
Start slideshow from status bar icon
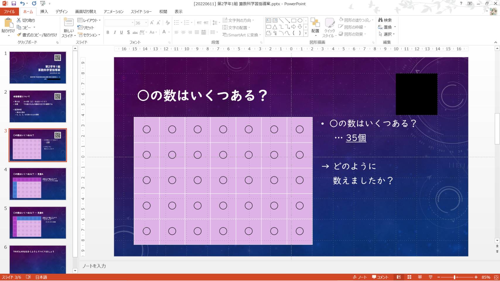point(430,277)
